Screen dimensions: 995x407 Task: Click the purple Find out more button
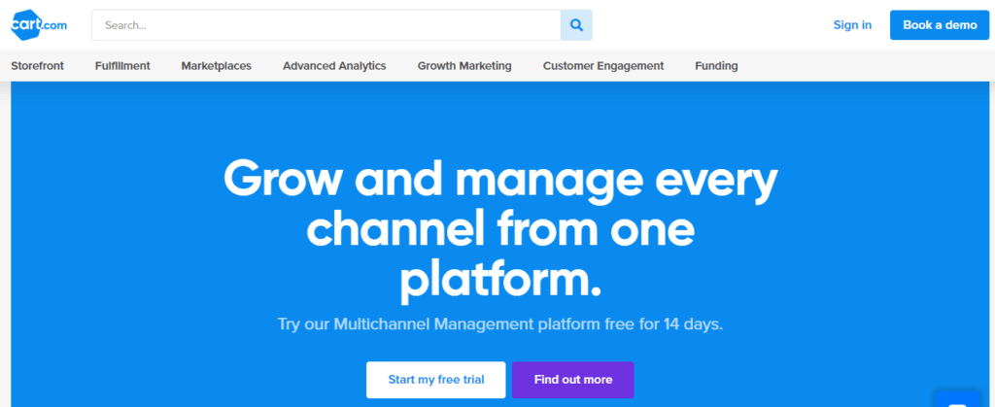pos(573,380)
